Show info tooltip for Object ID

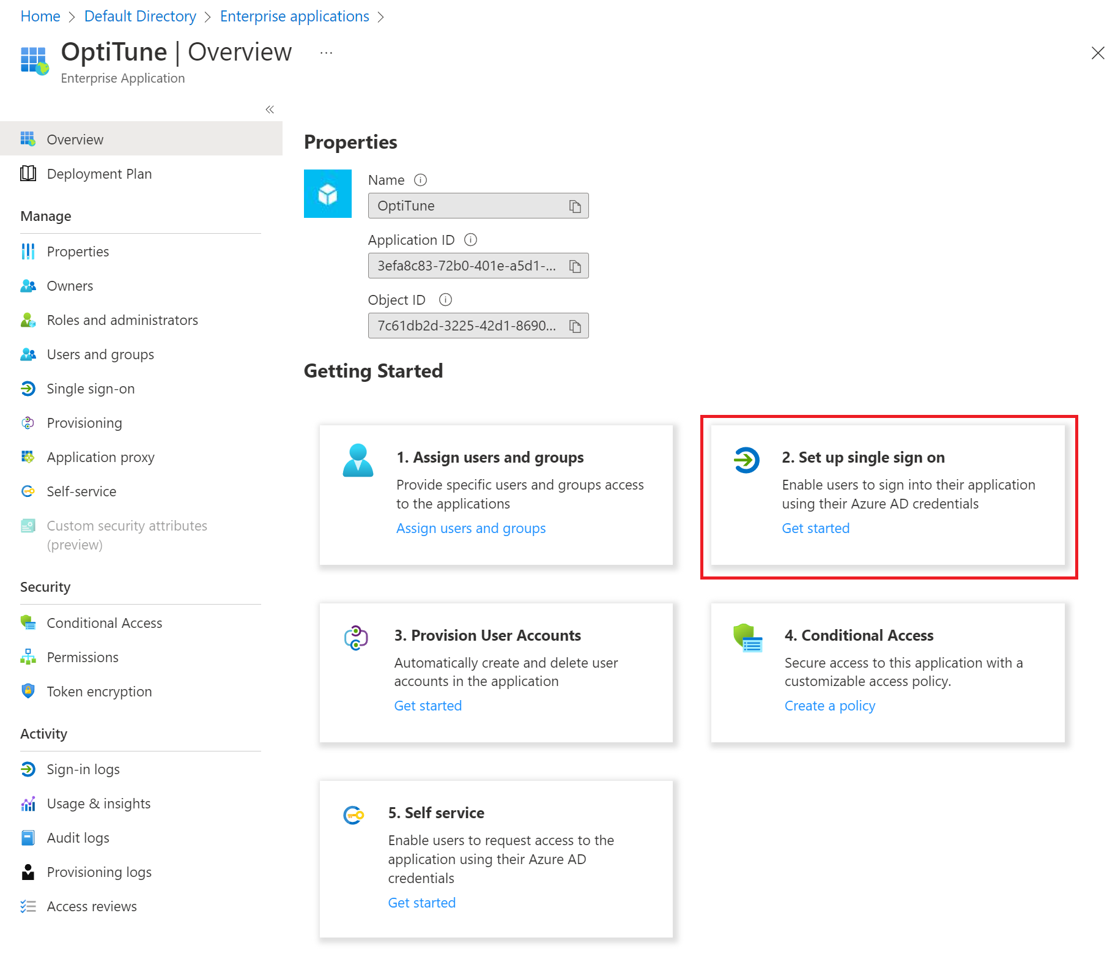click(445, 300)
